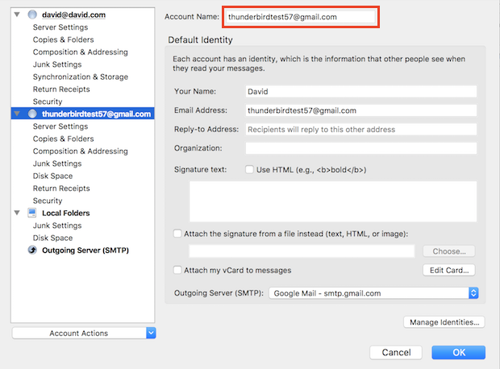
Task: Click the Outgoing Server (SMTP) icon
Action: (32, 250)
